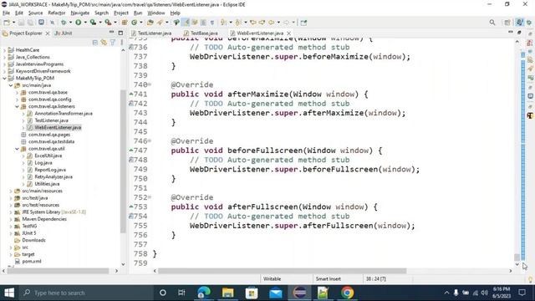Click the task marker at line 748
Image resolution: width=535 pixels, height=301 pixels.
click(x=131, y=160)
